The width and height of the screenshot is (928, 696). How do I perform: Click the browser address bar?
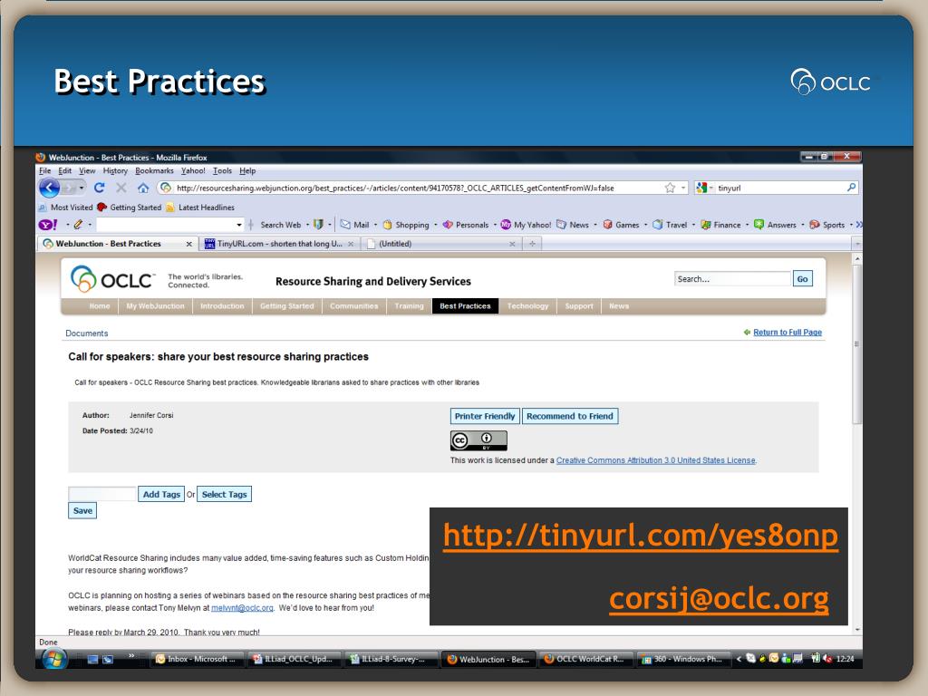tap(422, 188)
